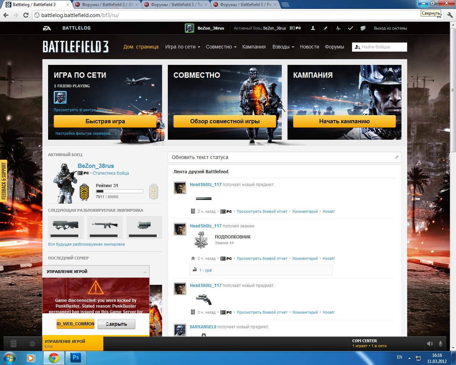
Task: Open the clipboard icon in bottom bar
Action: [14, 344]
